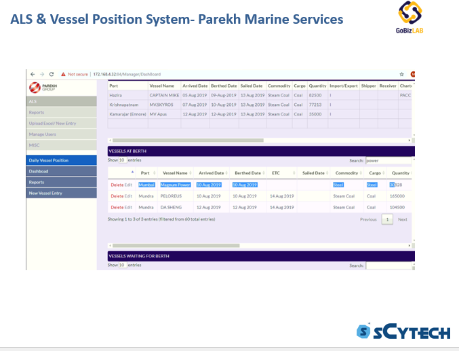The image size is (459, 351).
Task: Click page number 1 in pagination
Action: click(x=386, y=219)
